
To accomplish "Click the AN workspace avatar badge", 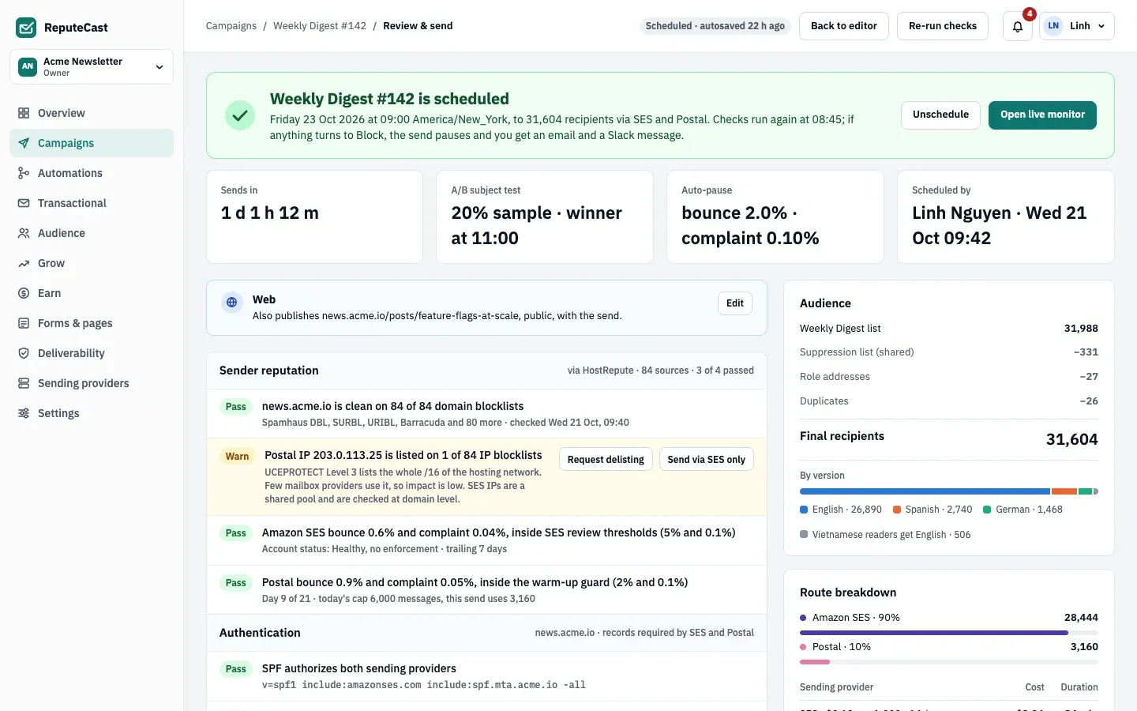I will [x=28, y=66].
